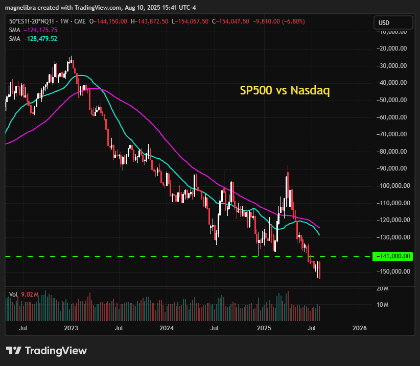The height and width of the screenshot is (366, 420).
Task: Click the close value C−154,047.50
Action: click(x=230, y=21)
